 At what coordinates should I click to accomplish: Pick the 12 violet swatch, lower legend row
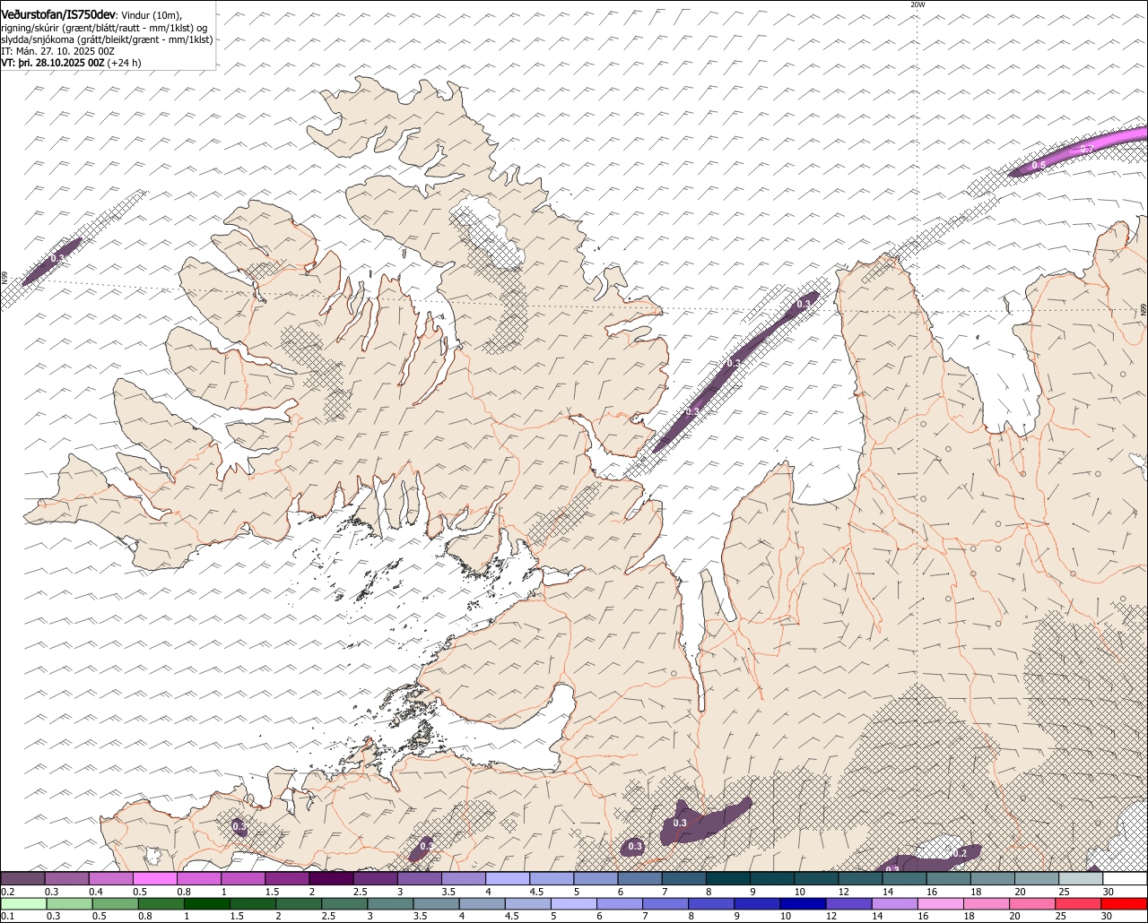click(848, 903)
